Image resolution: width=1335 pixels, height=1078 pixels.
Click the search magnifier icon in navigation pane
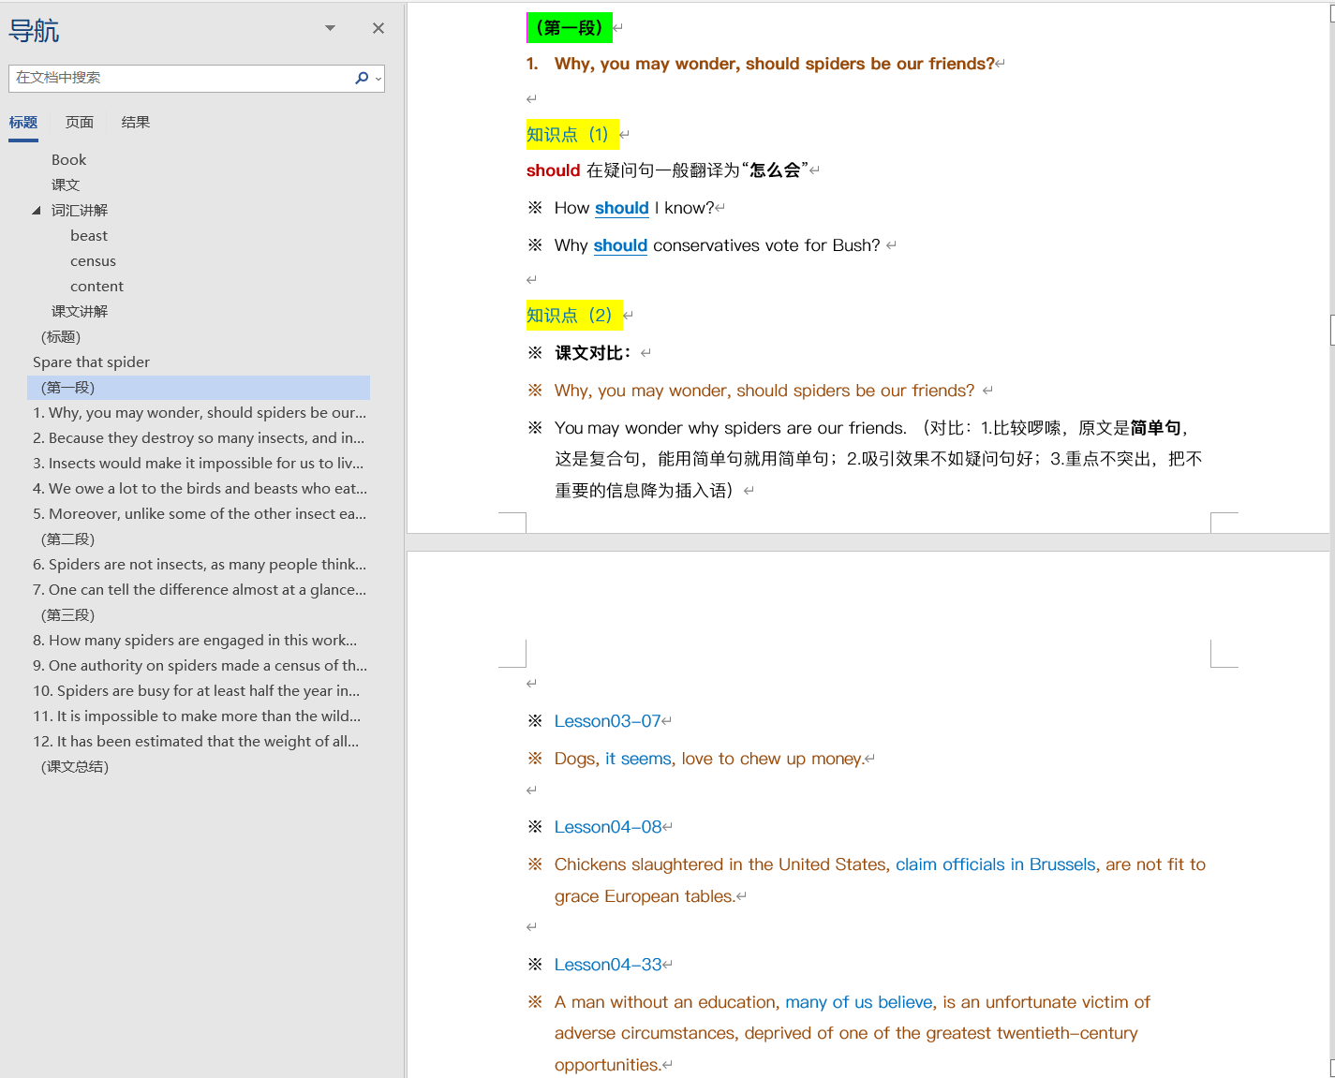(x=362, y=78)
